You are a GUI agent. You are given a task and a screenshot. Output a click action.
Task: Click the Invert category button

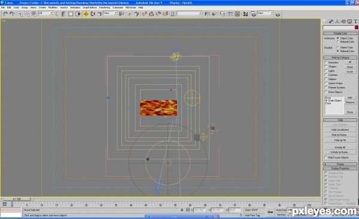click(350, 72)
